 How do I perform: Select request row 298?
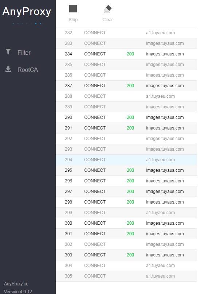point(126,202)
